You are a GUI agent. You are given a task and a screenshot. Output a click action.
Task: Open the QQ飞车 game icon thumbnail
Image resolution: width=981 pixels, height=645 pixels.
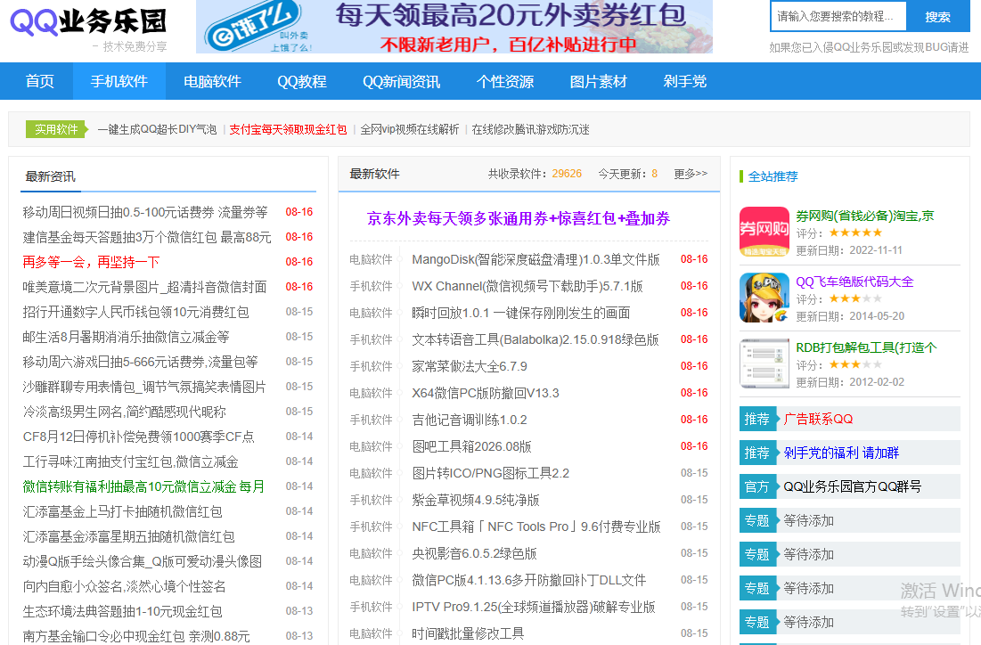[764, 298]
